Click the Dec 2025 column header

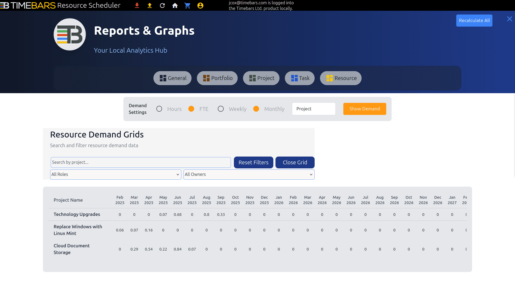[x=264, y=200]
